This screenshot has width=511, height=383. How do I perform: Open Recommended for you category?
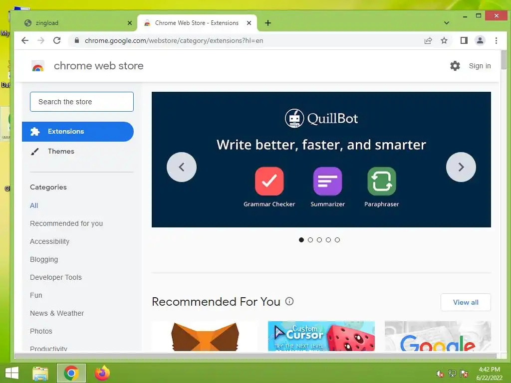pyautogui.click(x=66, y=223)
